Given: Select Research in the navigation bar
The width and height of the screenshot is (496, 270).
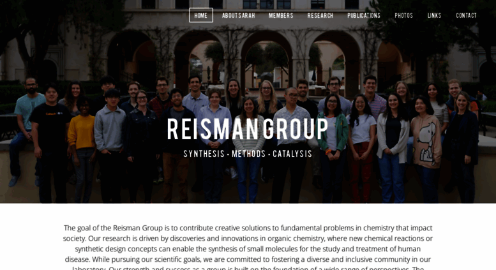Looking at the screenshot, I should coord(320,15).
